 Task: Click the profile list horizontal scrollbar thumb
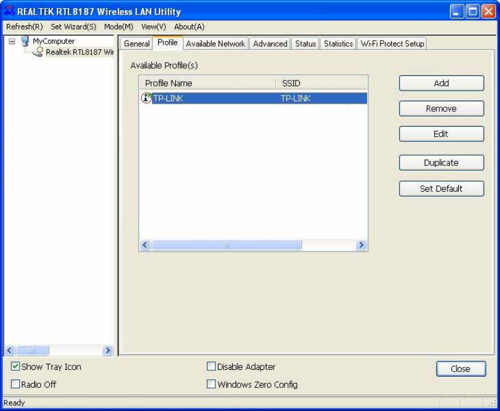pos(227,245)
